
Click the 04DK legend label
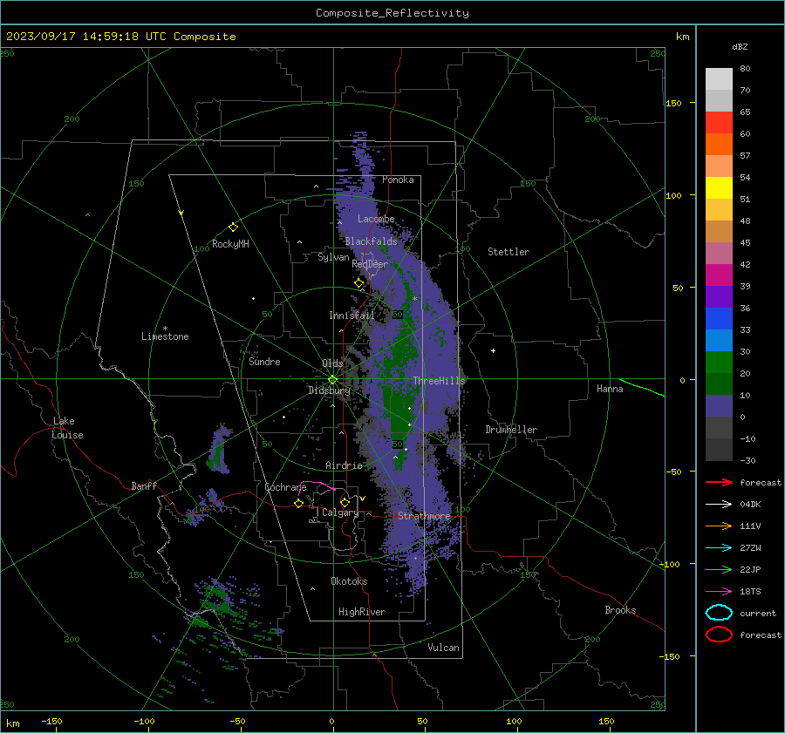pos(750,505)
